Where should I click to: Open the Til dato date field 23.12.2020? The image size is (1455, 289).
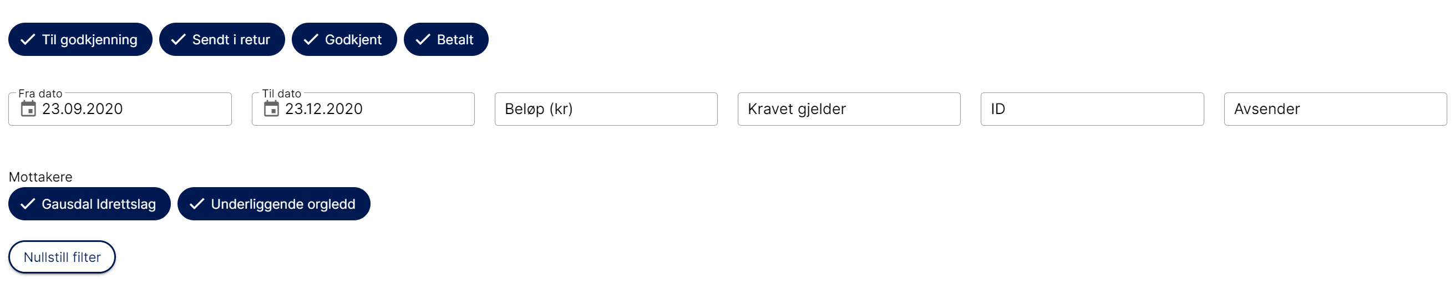tap(363, 109)
